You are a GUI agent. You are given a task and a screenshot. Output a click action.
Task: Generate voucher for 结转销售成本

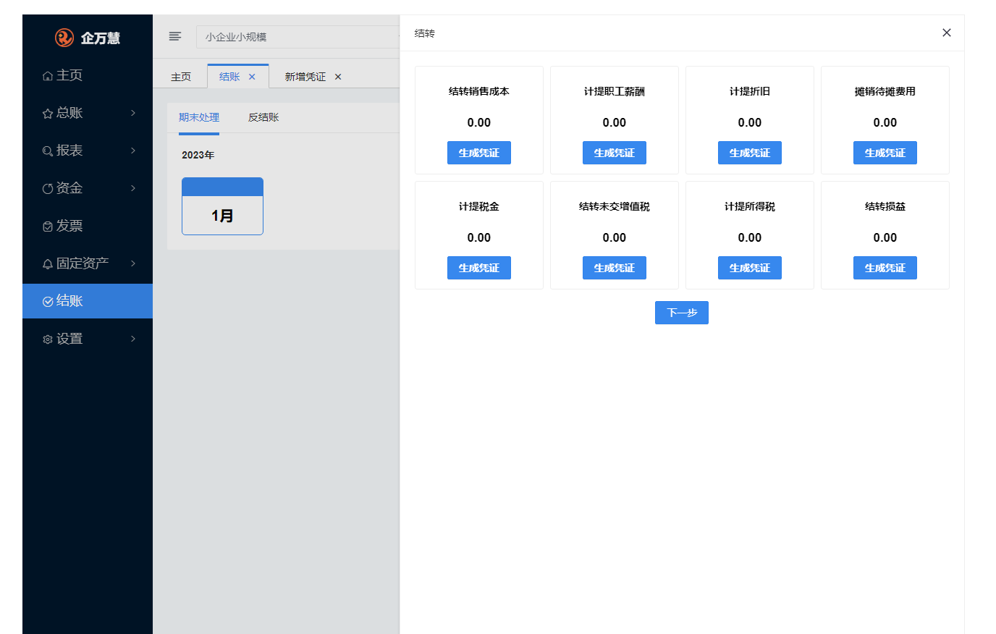click(x=478, y=153)
